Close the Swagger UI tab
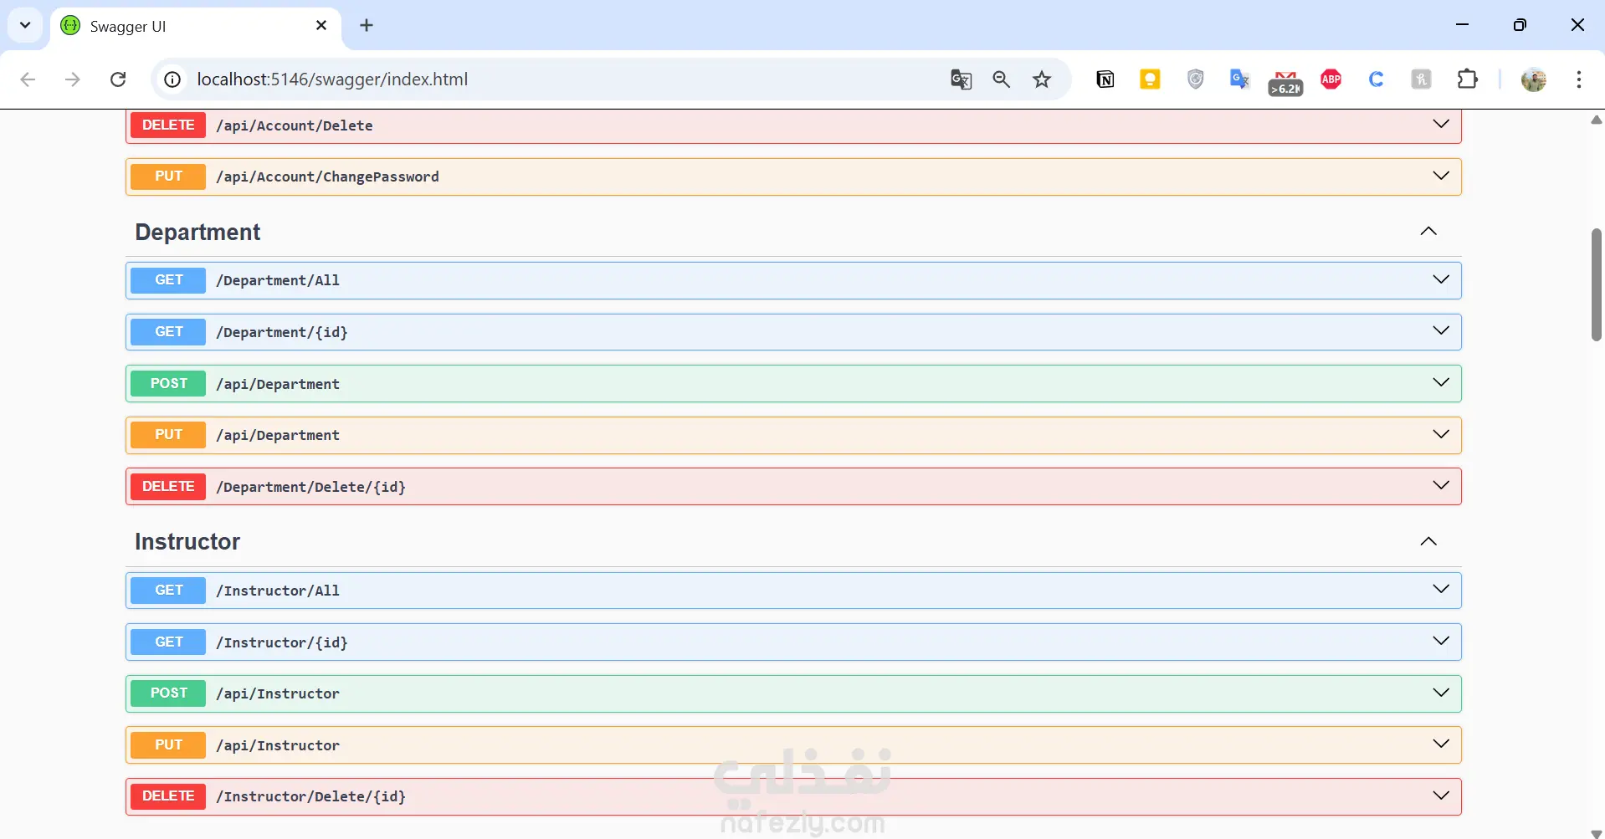Image resolution: width=1605 pixels, height=839 pixels. point(321,26)
